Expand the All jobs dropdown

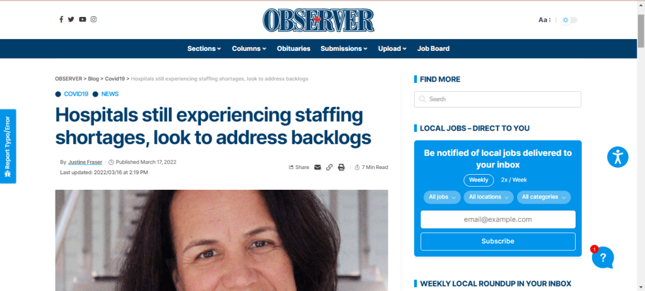pyautogui.click(x=442, y=197)
